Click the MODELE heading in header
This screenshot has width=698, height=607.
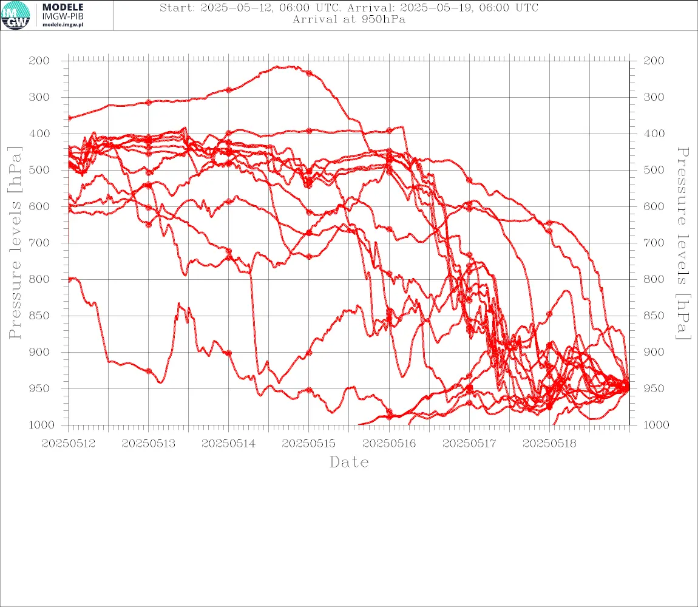coord(63,7)
